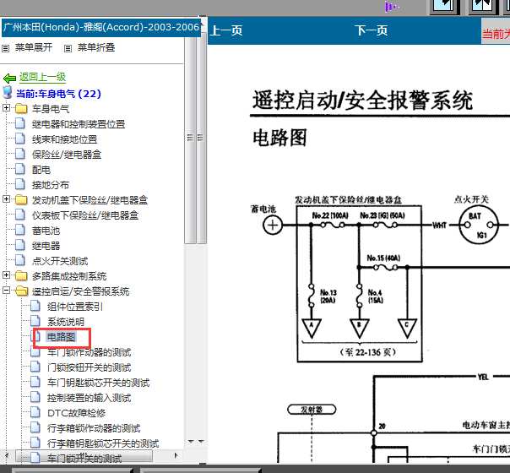Image resolution: width=510 pixels, height=473 pixels.
Task: Expand the 多路集成控制系统 tree node
Action: [x=6, y=275]
